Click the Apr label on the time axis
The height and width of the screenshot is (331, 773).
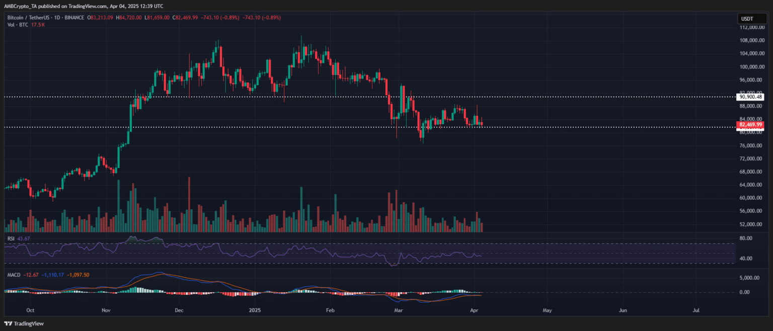click(473, 311)
